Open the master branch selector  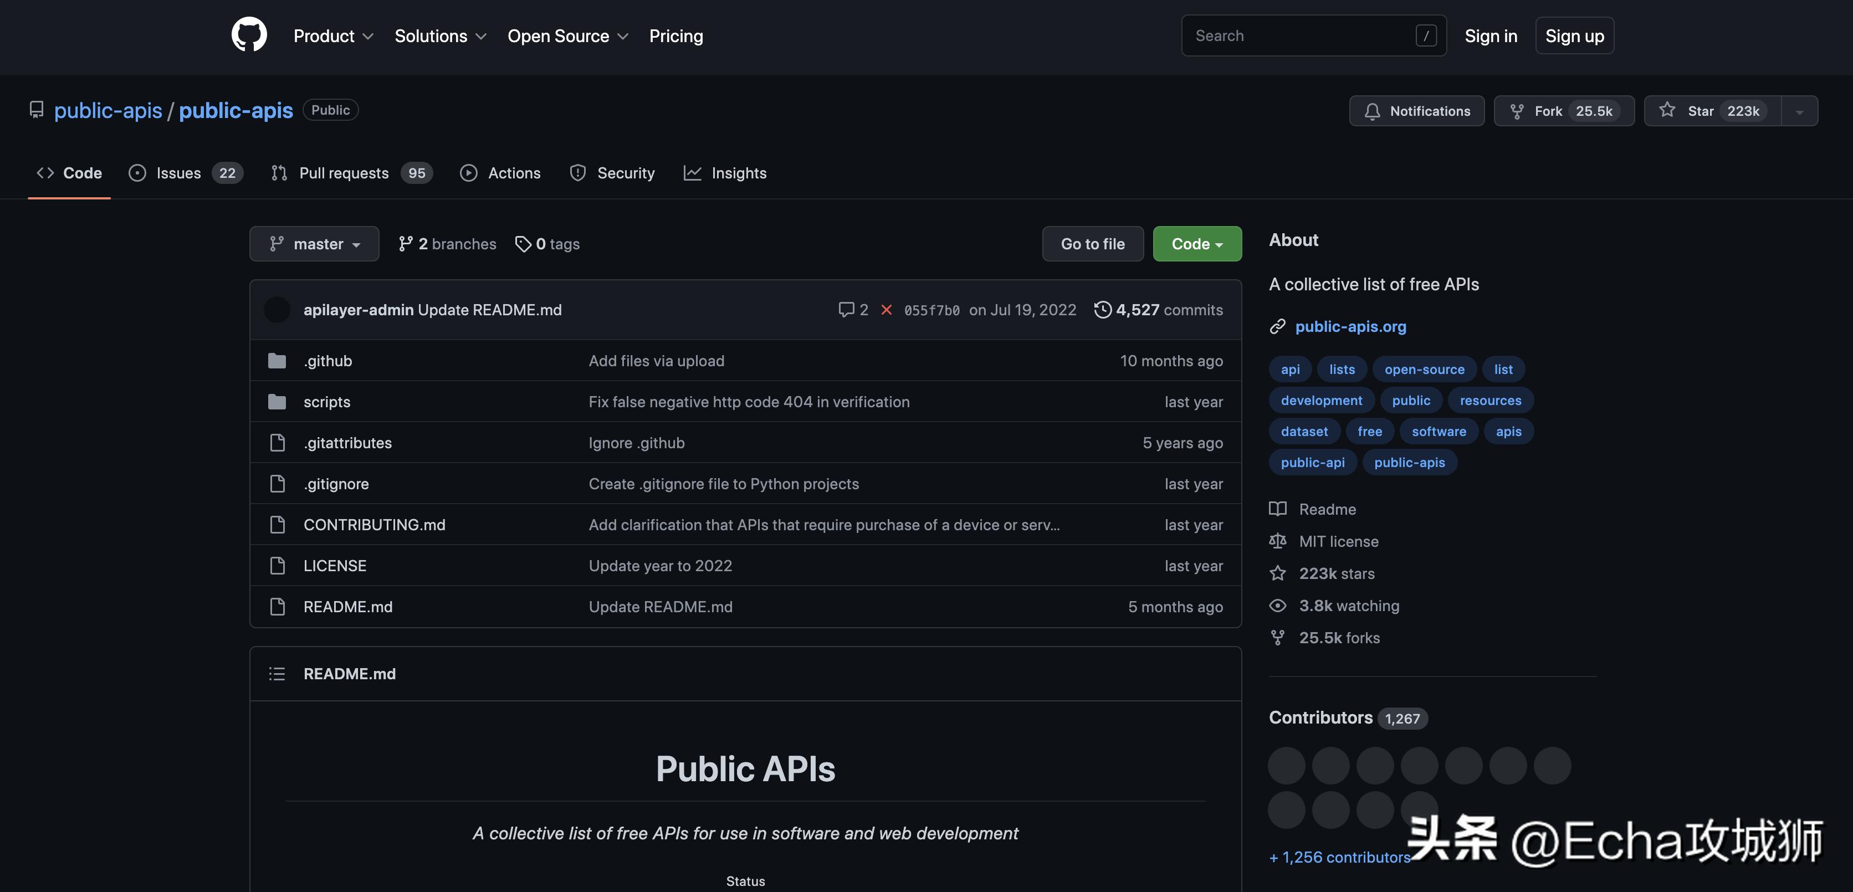[x=314, y=244]
